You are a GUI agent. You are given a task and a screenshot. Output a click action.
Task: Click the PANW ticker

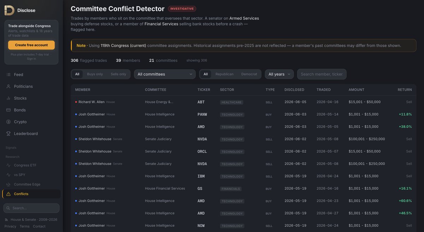pos(202,114)
